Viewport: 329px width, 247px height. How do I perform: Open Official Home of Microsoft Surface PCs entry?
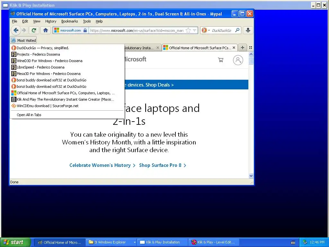[x=67, y=93]
